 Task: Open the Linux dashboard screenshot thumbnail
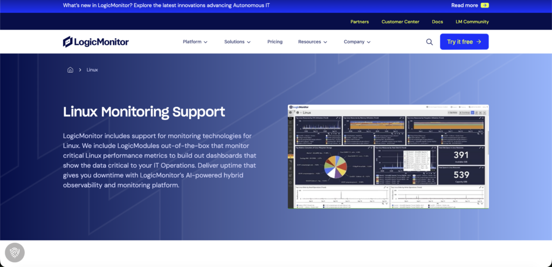pos(388,156)
